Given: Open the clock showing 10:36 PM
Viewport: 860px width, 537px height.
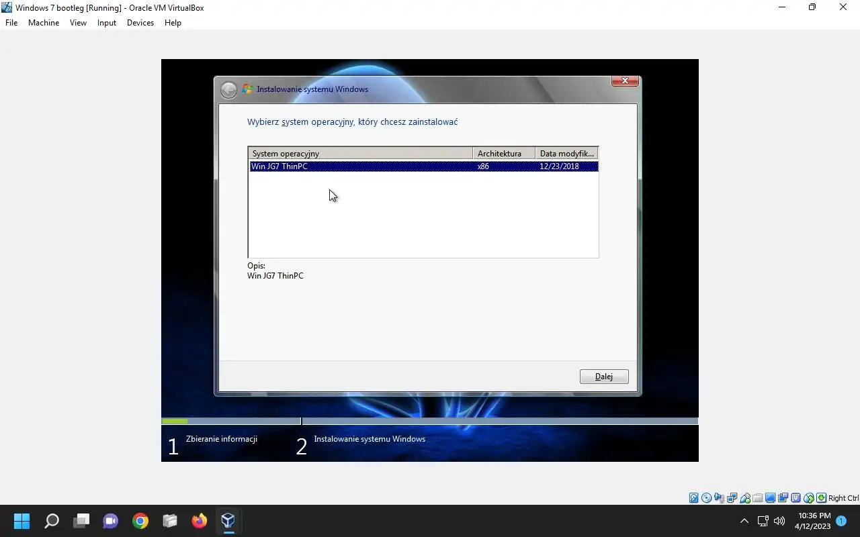Looking at the screenshot, I should (813, 521).
